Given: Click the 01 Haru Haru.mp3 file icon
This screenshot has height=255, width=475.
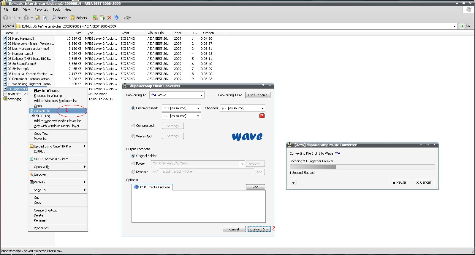Looking at the screenshot, I should pos(5,39).
